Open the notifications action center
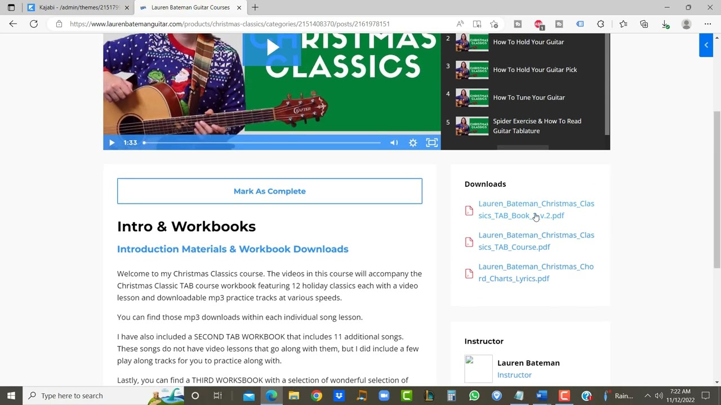Screen dimensions: 721x405 [705, 395]
